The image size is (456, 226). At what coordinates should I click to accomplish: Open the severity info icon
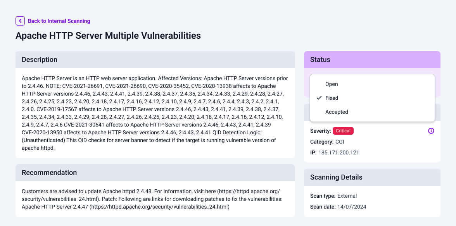click(431, 131)
